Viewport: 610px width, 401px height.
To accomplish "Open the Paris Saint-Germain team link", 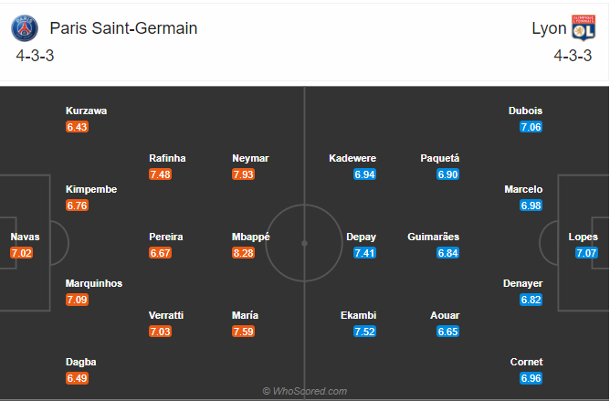I will point(123,28).
